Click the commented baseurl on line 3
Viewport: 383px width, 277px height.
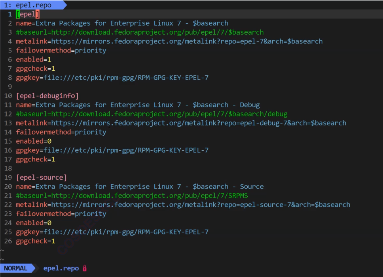140,32
